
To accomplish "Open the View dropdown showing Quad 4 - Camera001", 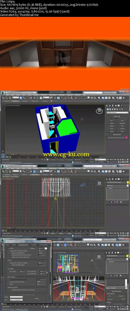I will (16, 300).
